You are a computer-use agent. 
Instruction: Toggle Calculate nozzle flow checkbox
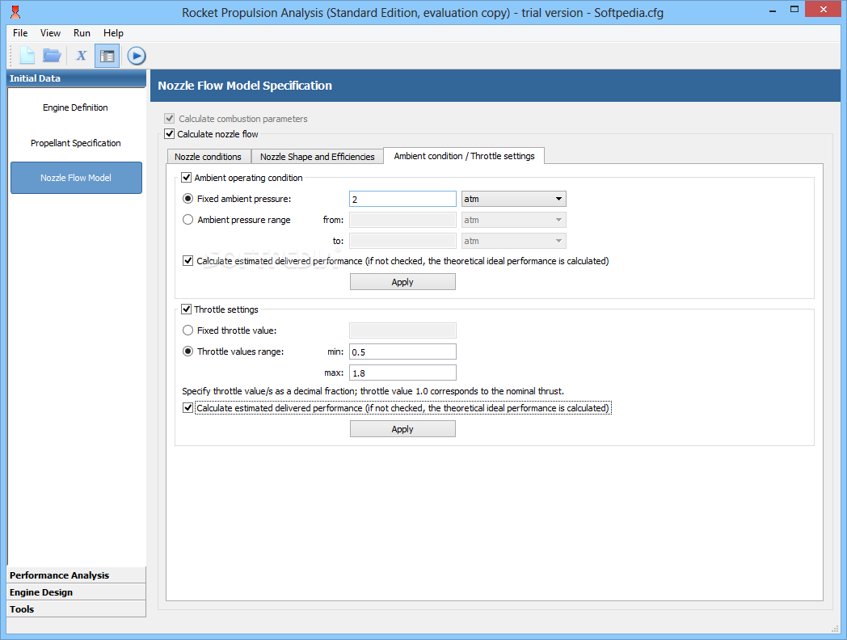(x=170, y=133)
